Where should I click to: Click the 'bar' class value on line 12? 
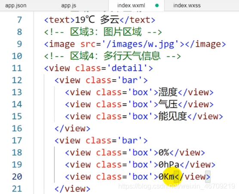pos(130,80)
